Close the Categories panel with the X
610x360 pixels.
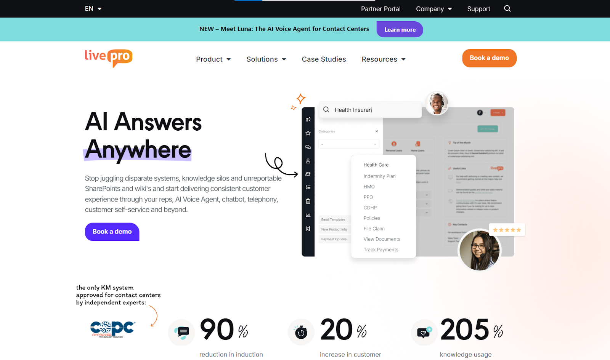[377, 131]
